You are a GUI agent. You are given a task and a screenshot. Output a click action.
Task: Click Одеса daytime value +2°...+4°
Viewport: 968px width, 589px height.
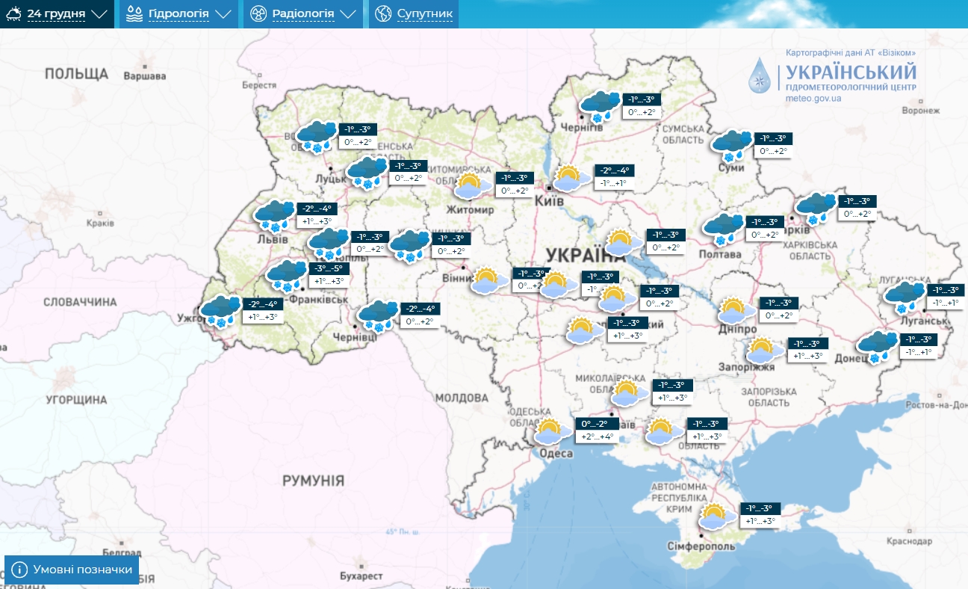point(598,437)
